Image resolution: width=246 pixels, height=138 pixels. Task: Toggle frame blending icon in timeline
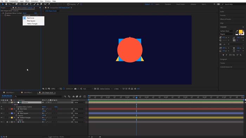point(77,96)
